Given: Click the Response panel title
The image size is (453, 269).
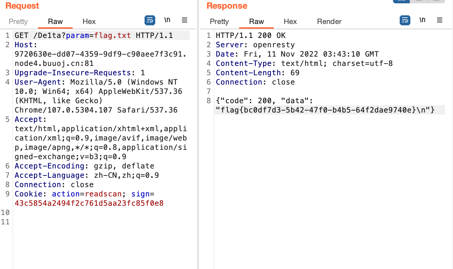Looking at the screenshot, I should [227, 6].
